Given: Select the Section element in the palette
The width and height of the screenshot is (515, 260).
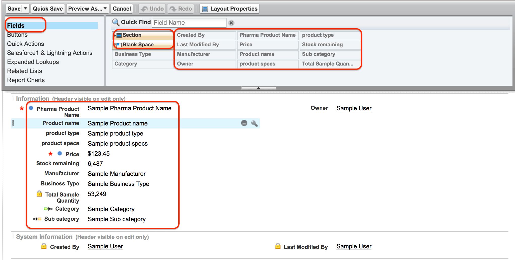Looking at the screenshot, I should pos(143,35).
